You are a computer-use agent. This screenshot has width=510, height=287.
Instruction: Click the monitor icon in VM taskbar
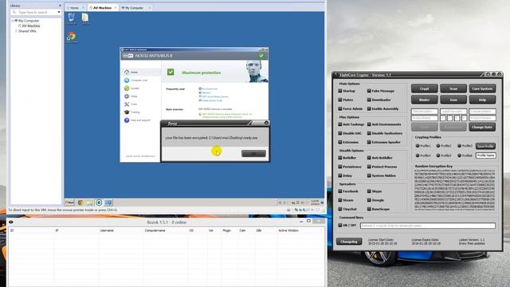108,202
